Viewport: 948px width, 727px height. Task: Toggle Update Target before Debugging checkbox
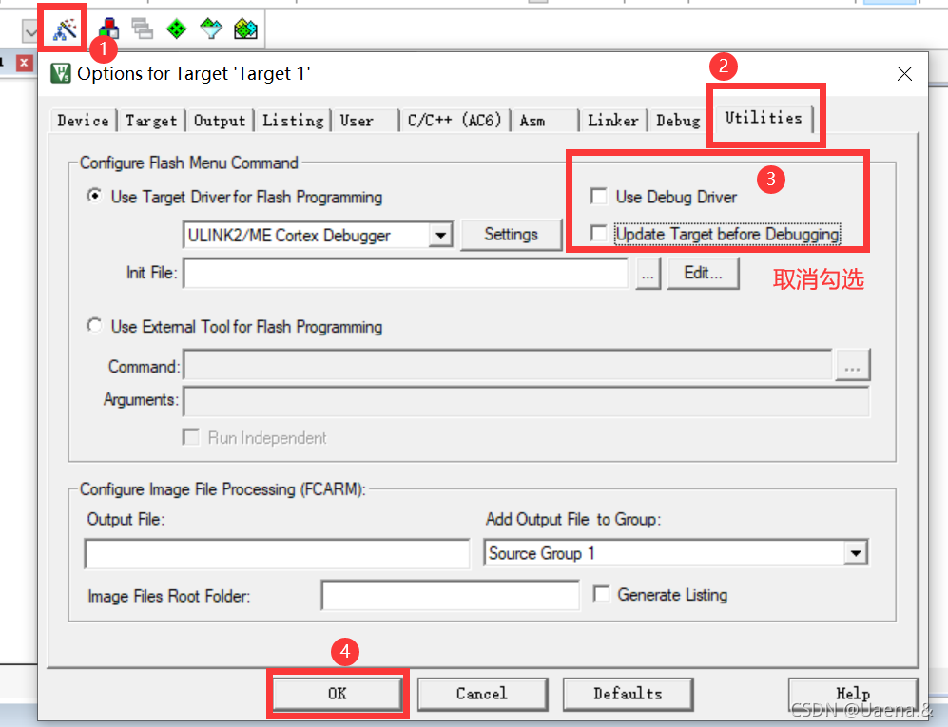pos(598,233)
